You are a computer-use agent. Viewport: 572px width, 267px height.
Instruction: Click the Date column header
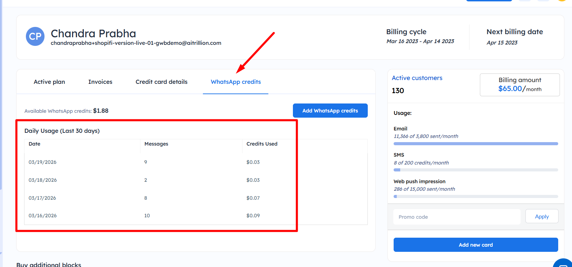tap(34, 144)
